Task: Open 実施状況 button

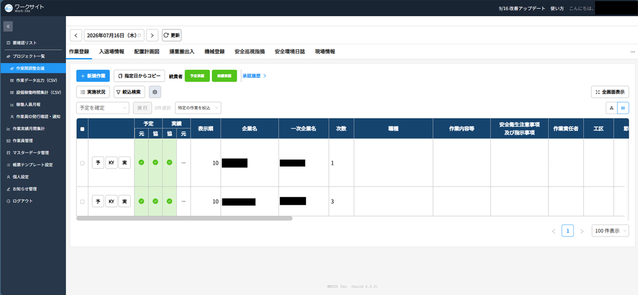Action: [x=93, y=92]
